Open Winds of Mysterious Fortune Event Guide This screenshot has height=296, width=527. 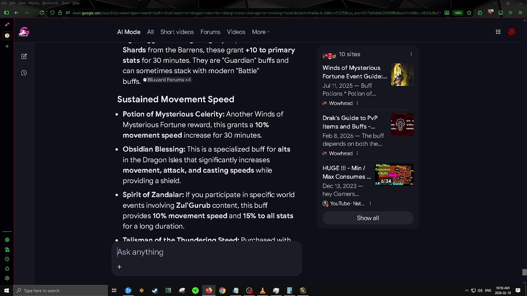[354, 72]
